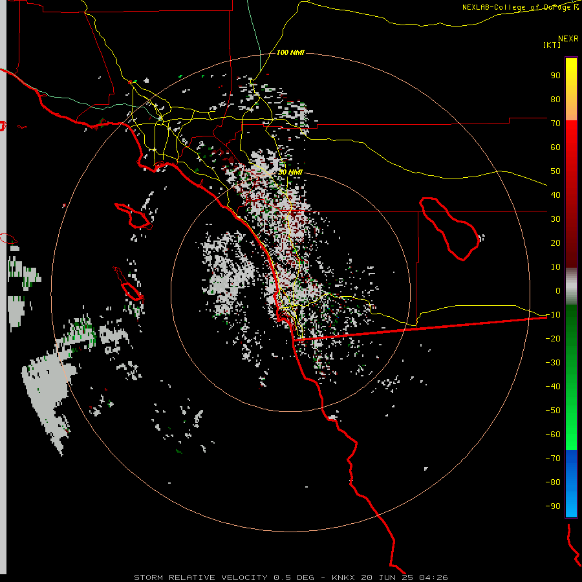The height and width of the screenshot is (582, 582).
Task: Click the -20 value on the velocity scale
Action: (553, 339)
